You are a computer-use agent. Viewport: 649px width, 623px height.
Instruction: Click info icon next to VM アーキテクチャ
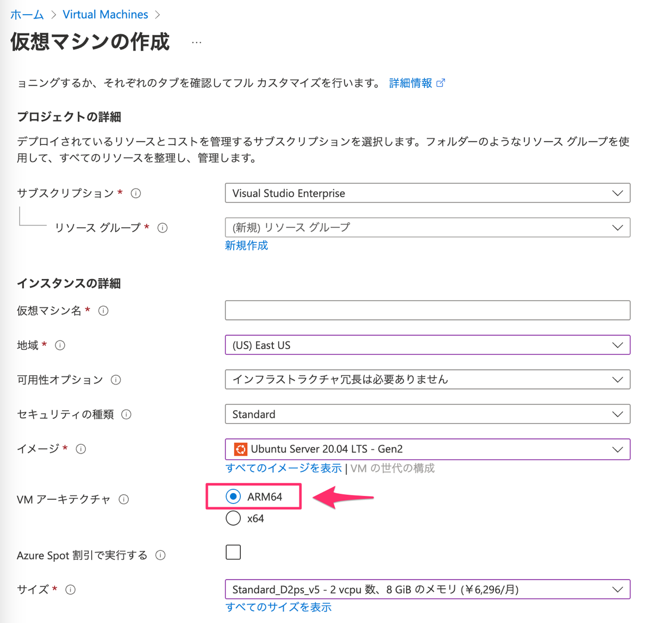click(x=124, y=500)
